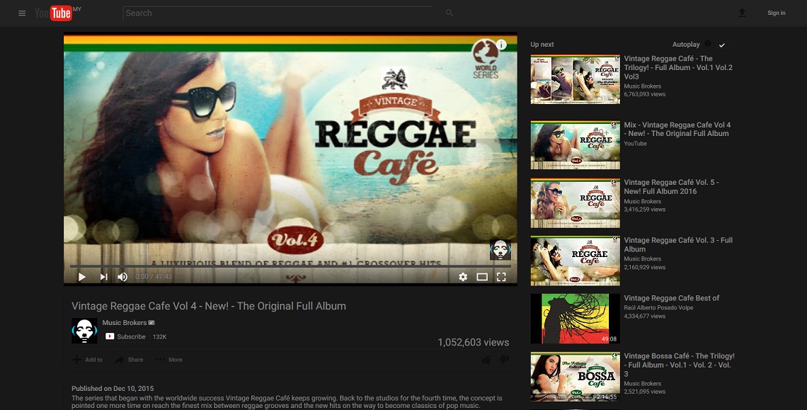This screenshot has width=807, height=410.
Task: Click the 3,416,259 views text
Action: pyautogui.click(x=644, y=210)
